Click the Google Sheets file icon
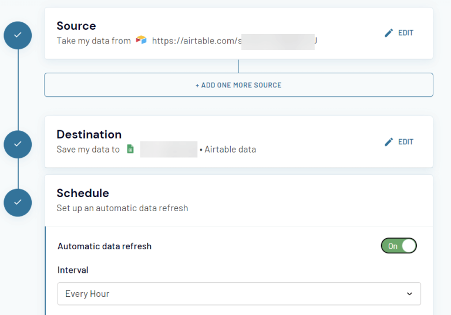451x315 pixels. tap(130, 150)
